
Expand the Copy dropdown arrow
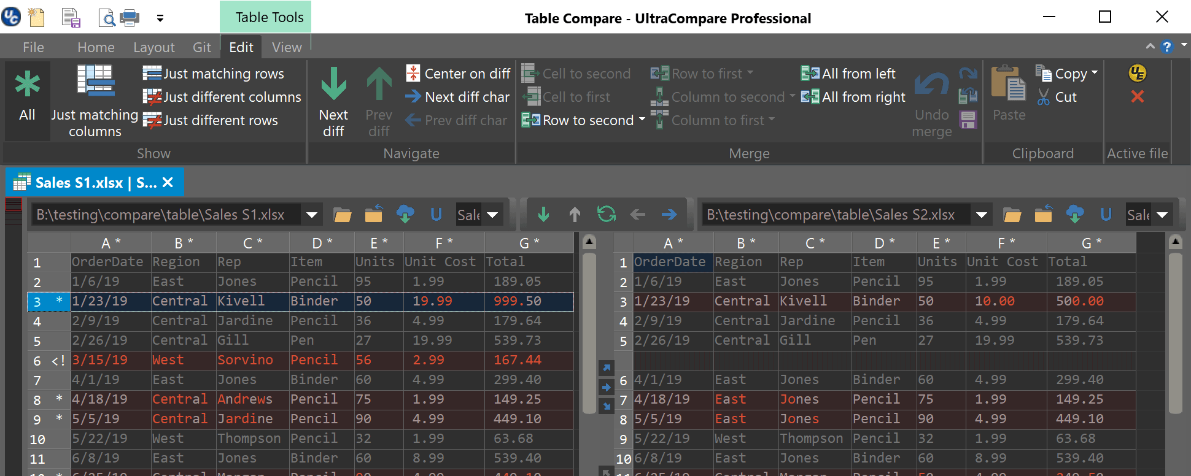click(1095, 73)
